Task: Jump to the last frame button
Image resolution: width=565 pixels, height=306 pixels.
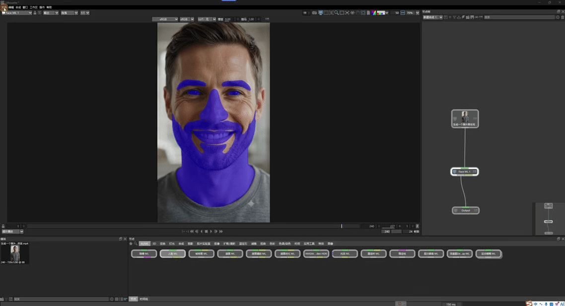Action: (x=221, y=231)
